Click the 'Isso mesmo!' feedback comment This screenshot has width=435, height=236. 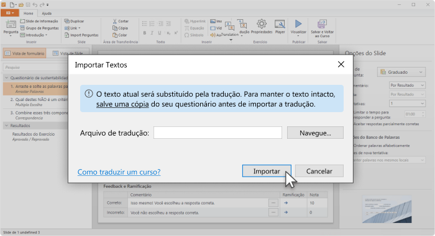[173, 203]
